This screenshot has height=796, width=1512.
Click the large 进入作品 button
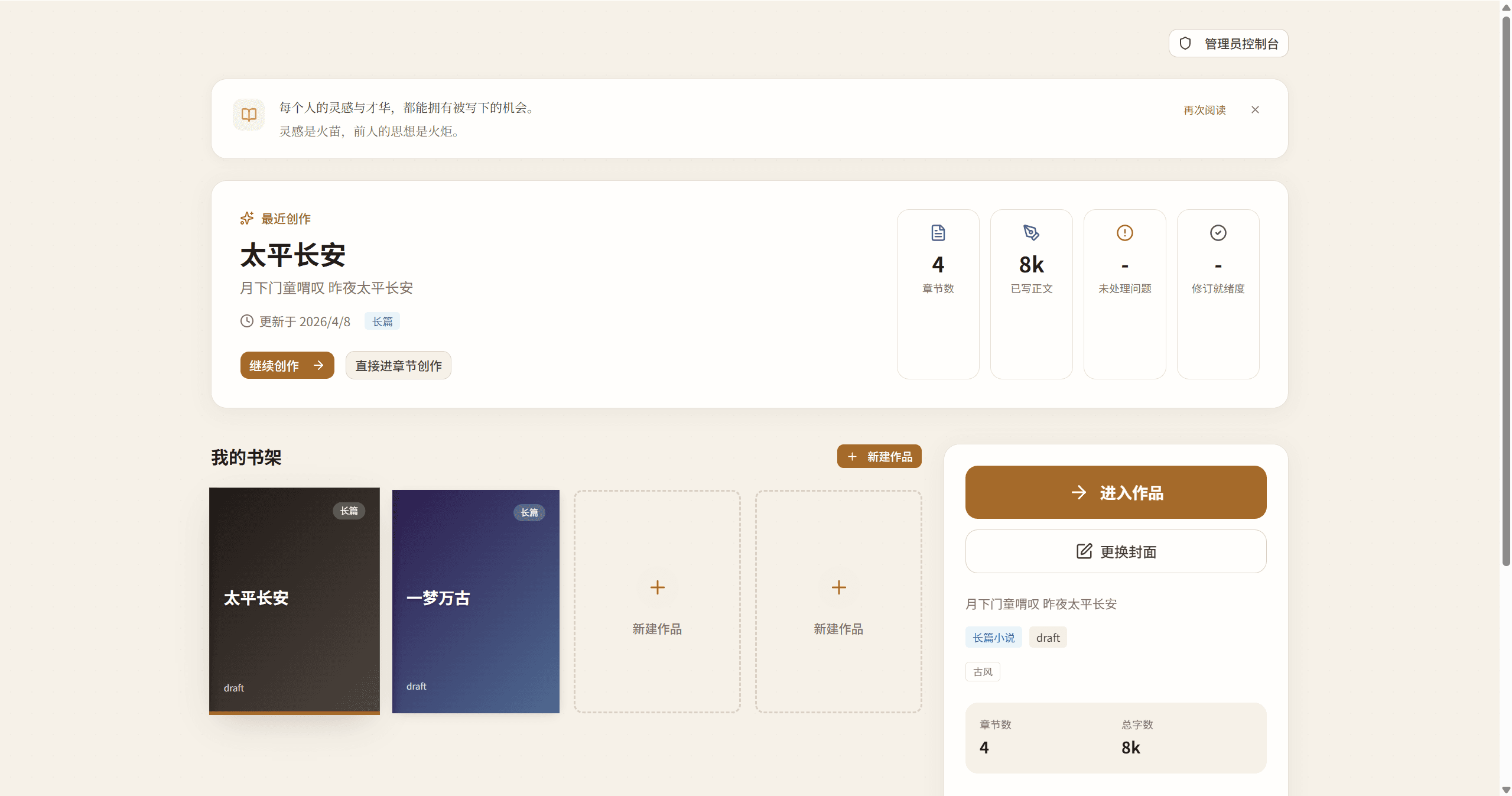[1116, 492]
